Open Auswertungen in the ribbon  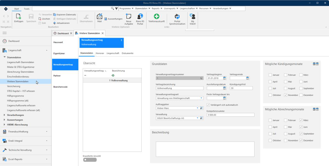click(113, 19)
